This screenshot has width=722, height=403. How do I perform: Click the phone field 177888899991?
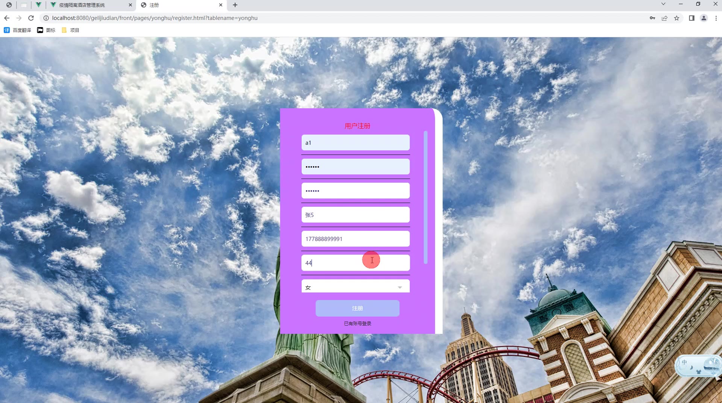(x=355, y=239)
